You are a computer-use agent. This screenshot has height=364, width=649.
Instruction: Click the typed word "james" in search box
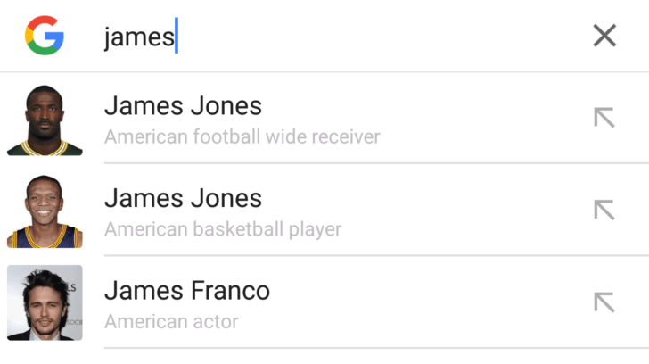click(138, 37)
